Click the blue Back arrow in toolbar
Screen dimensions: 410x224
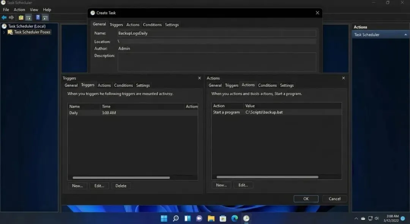tap(4, 17)
